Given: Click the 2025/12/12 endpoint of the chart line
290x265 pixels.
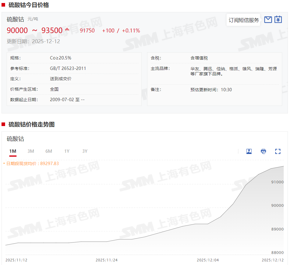Looking at the screenshot, I should (283, 166).
